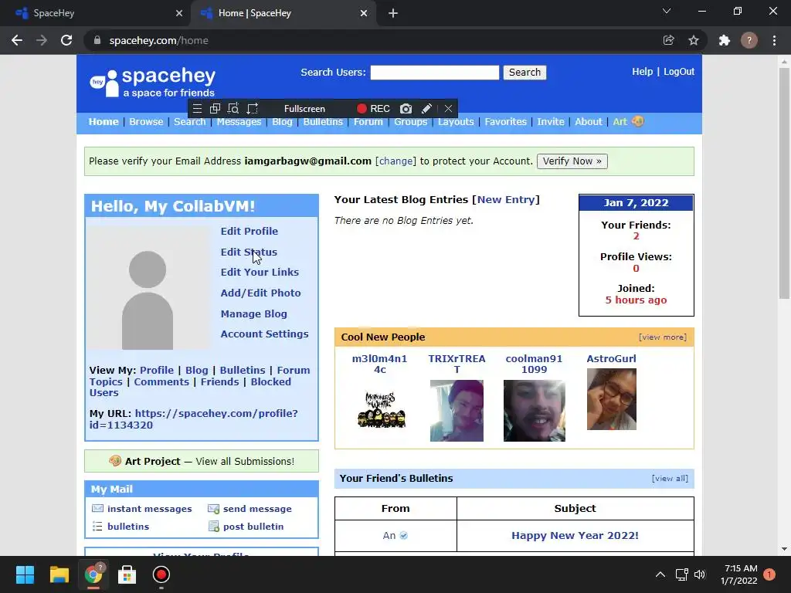Close the Home | SpaceHey tab
The width and height of the screenshot is (791, 593).
364,13
